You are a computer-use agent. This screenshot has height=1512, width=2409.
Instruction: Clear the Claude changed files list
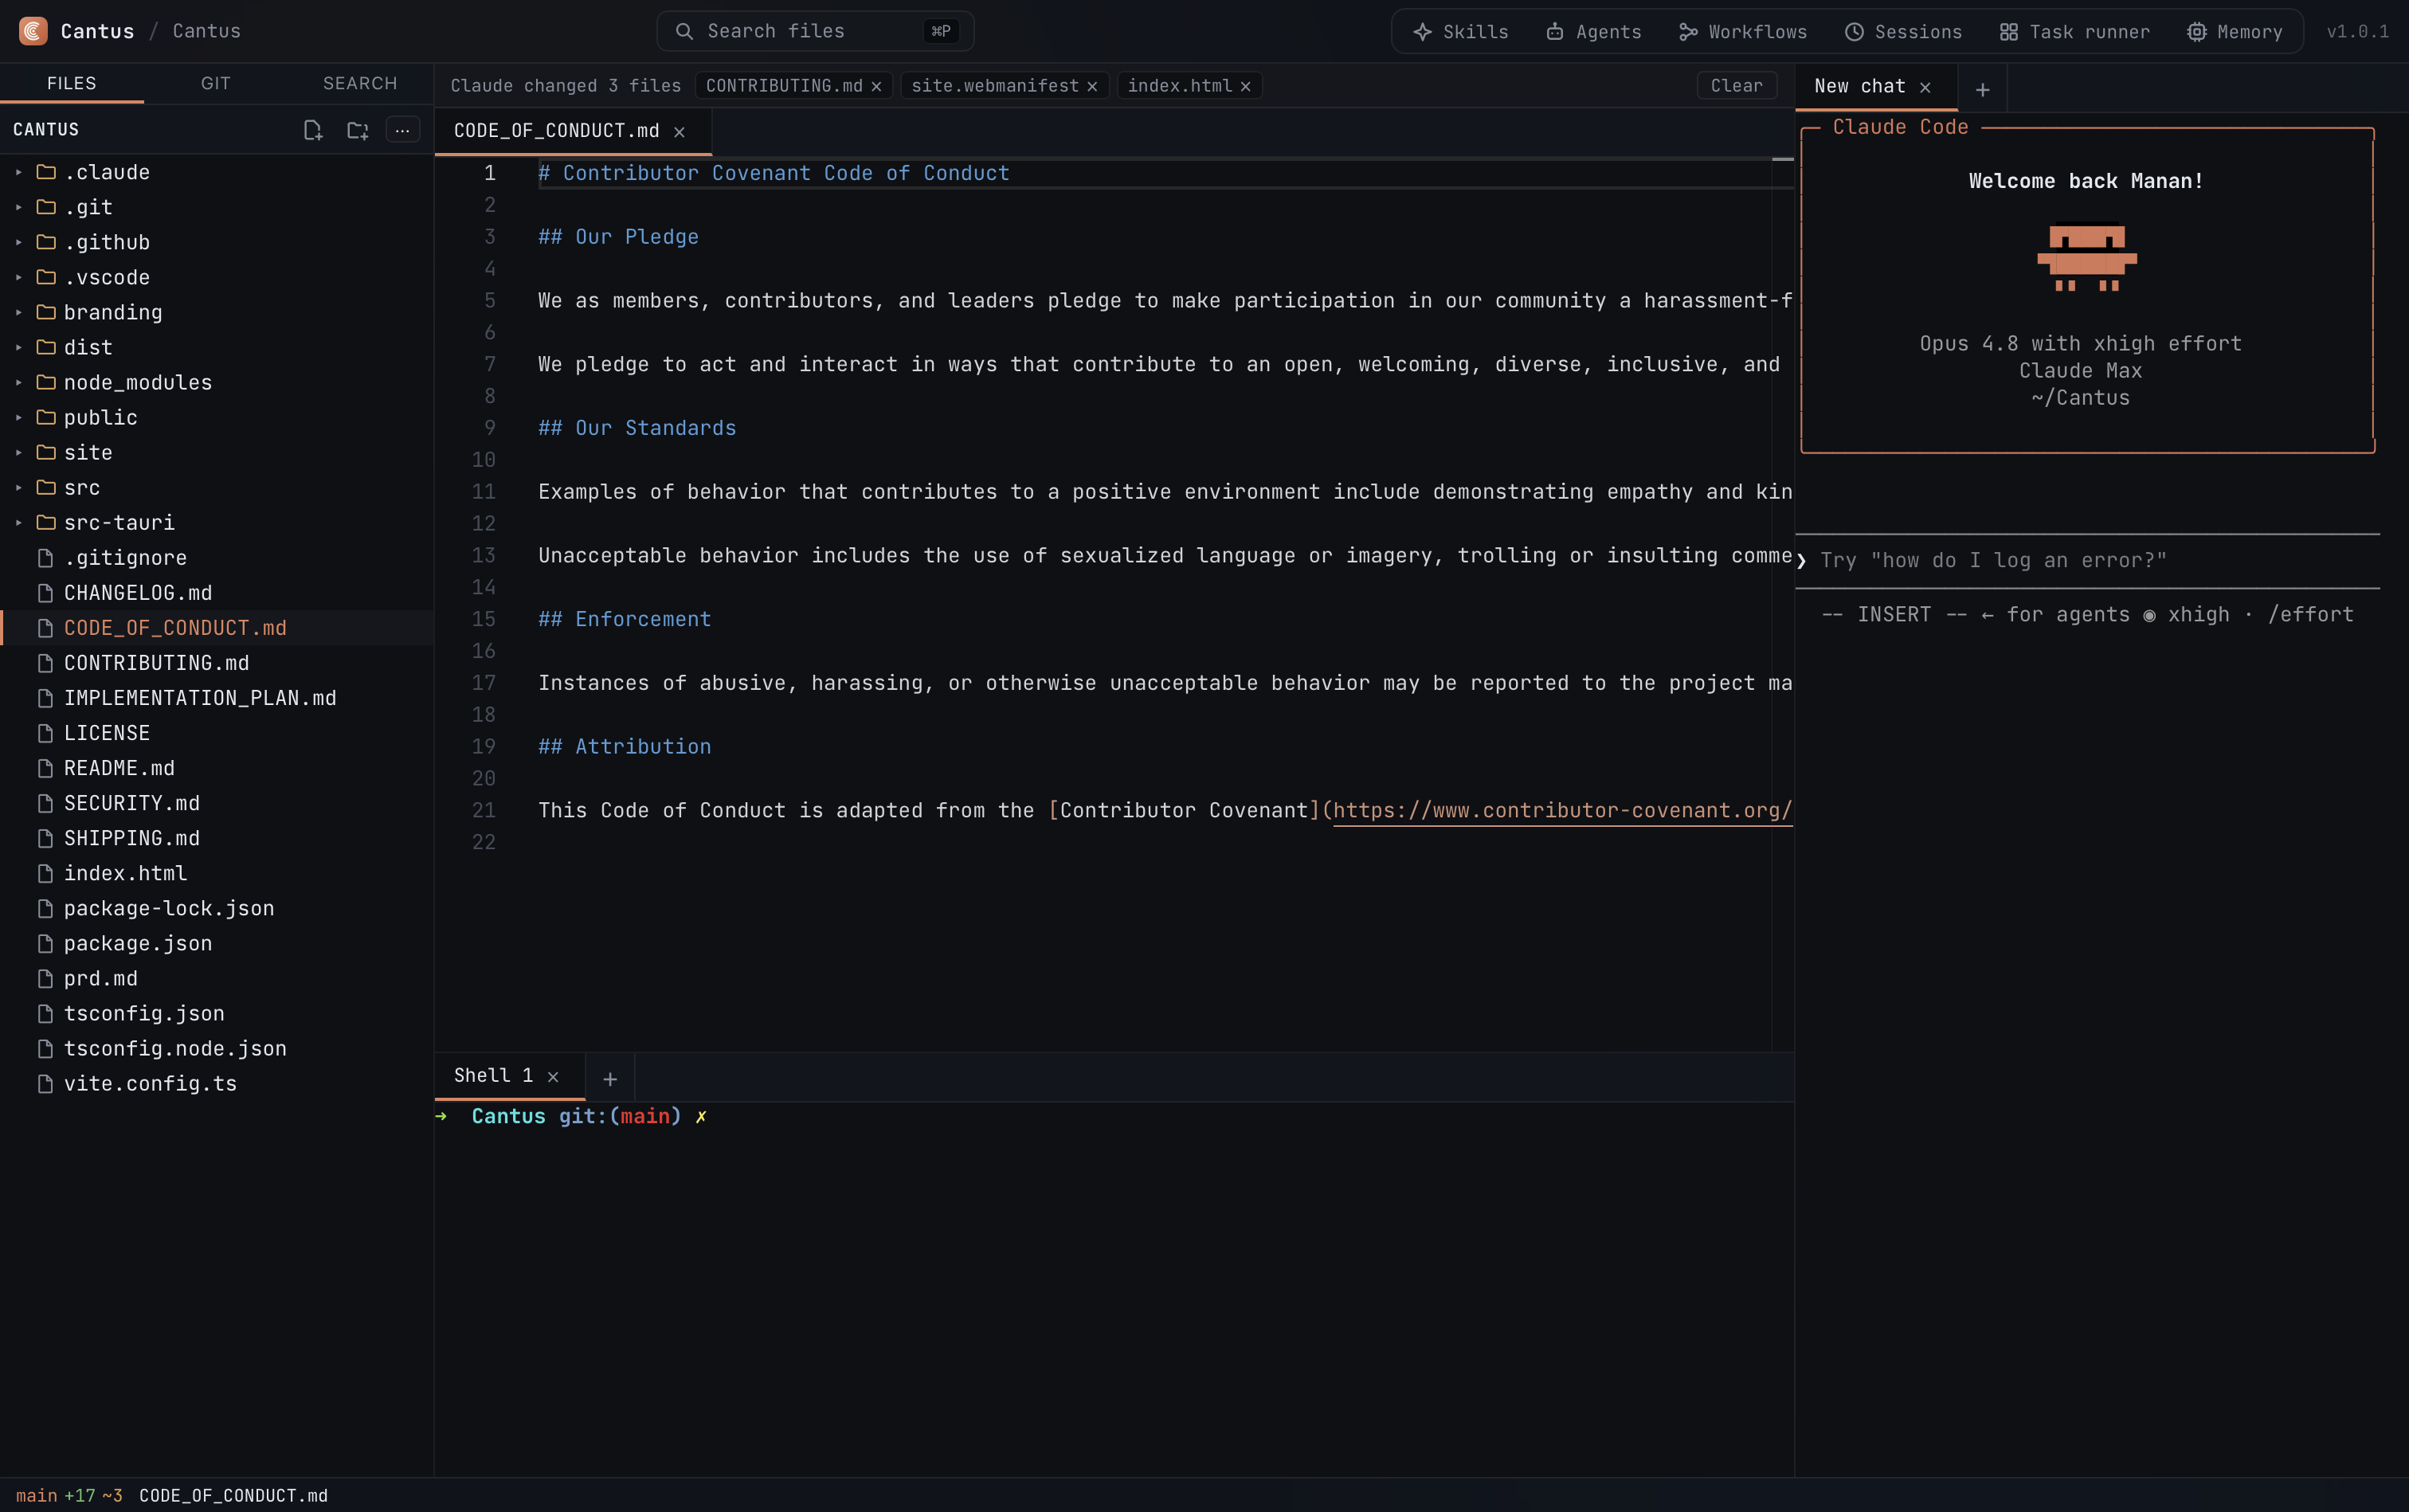(1736, 86)
